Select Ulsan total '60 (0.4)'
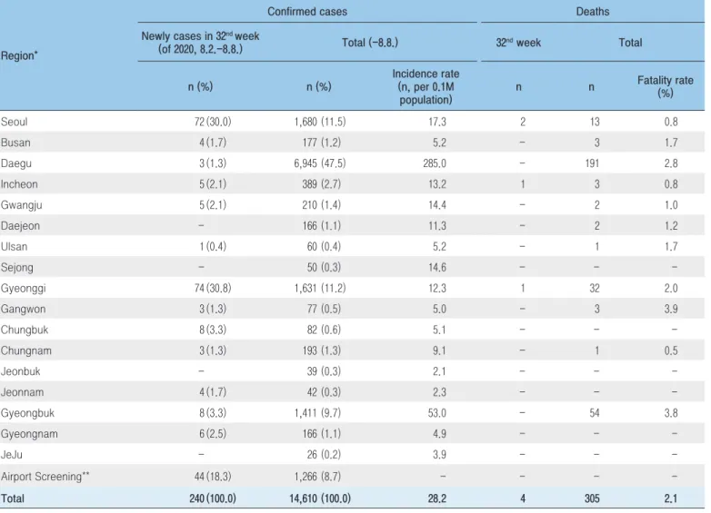The height and width of the screenshot is (513, 711). point(324,247)
